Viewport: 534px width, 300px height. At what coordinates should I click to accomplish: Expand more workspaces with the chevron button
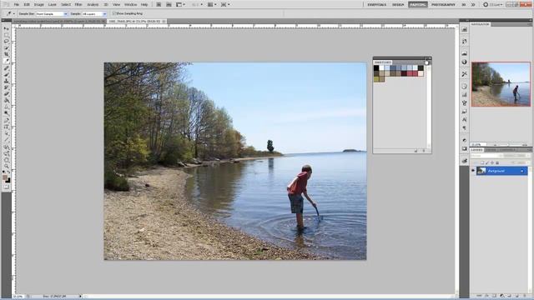click(473, 5)
